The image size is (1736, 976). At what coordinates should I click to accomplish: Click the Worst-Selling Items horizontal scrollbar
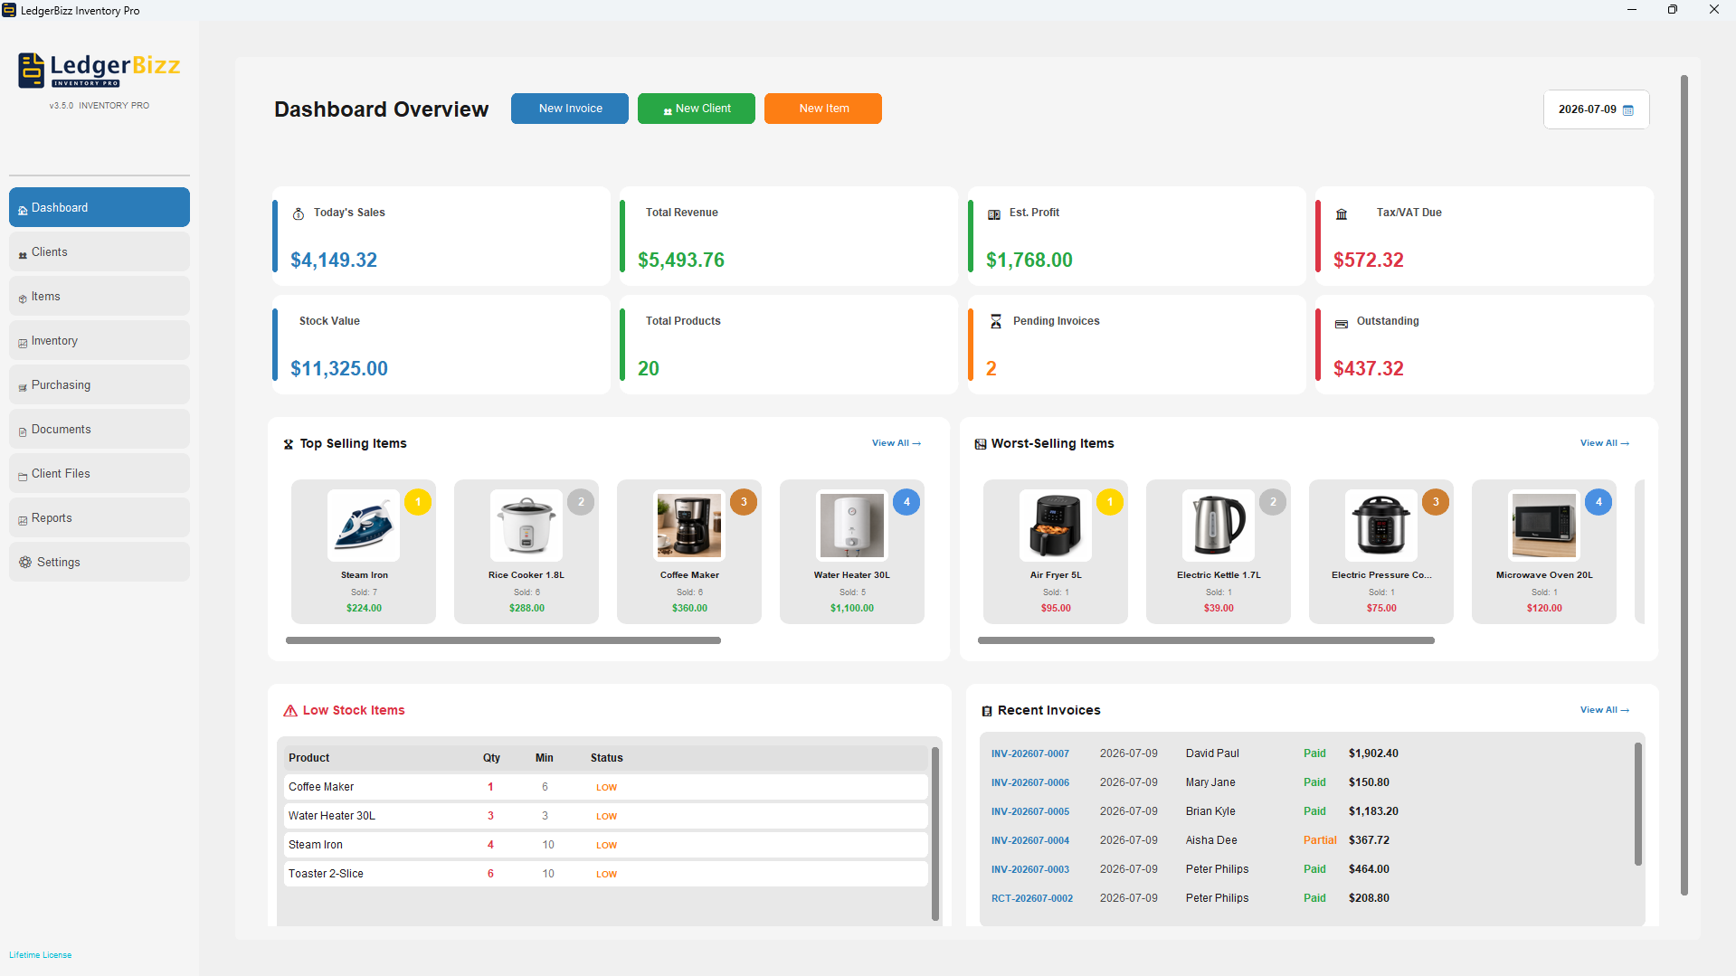tap(1206, 640)
